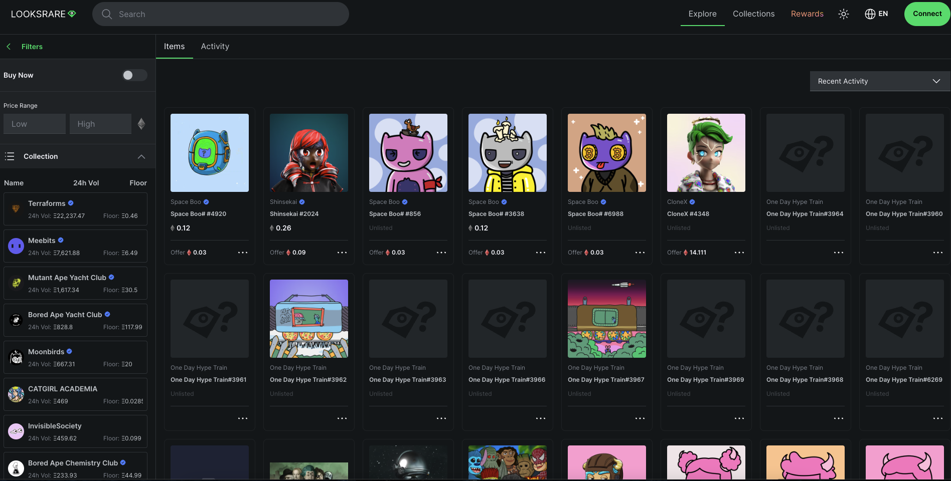Open the Space Boo# #4920 thumbnail
Viewport: 951px width, 481px height.
tap(210, 153)
